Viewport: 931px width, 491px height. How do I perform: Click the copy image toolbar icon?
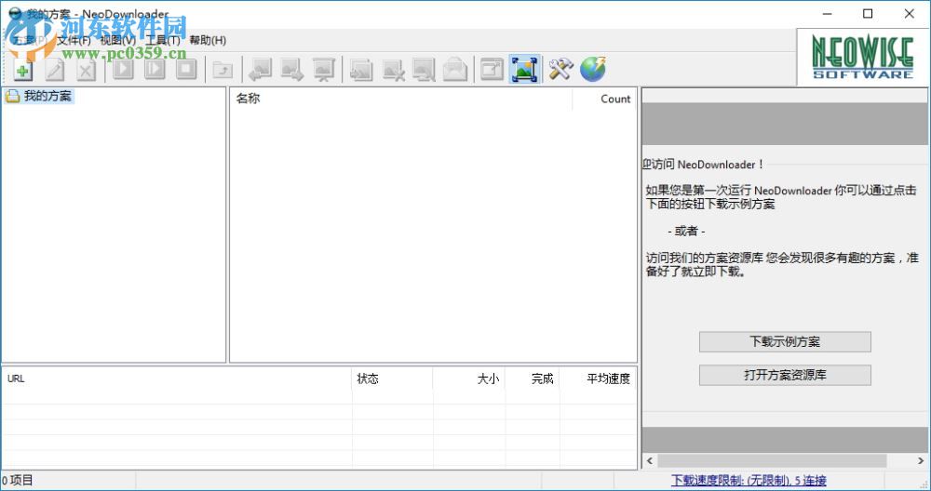pos(361,70)
